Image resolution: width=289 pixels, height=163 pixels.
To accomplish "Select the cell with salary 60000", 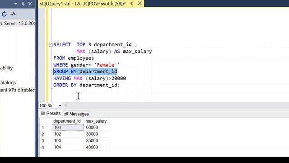I will coord(97,128).
